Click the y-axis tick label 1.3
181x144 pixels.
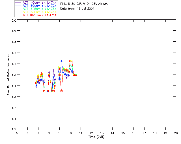14,97
